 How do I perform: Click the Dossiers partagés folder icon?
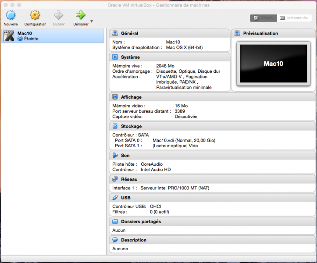(115, 221)
